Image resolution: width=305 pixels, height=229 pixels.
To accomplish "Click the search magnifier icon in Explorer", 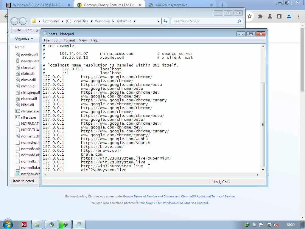I will 239,21.
